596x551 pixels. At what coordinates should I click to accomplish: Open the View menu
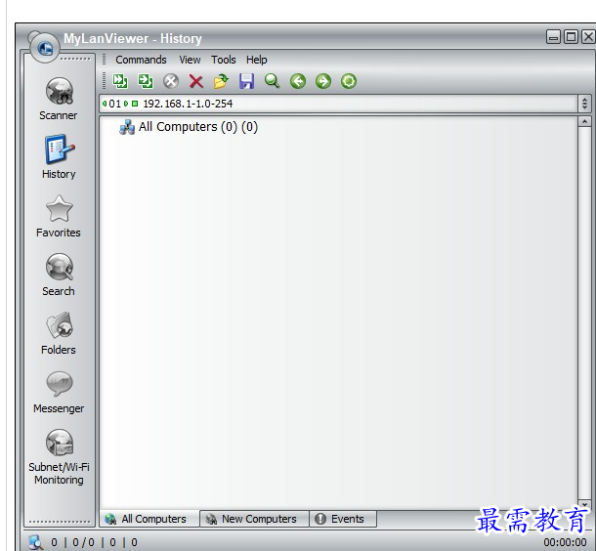coord(191,60)
